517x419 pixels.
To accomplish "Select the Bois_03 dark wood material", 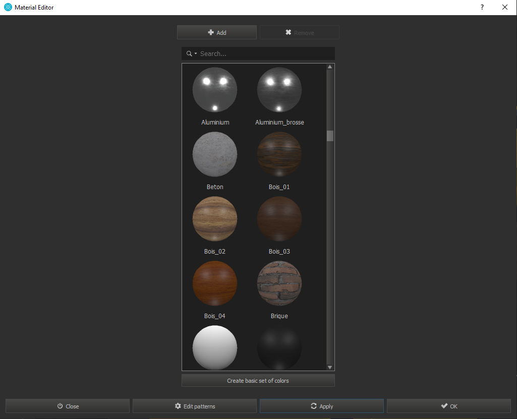I will pos(279,219).
